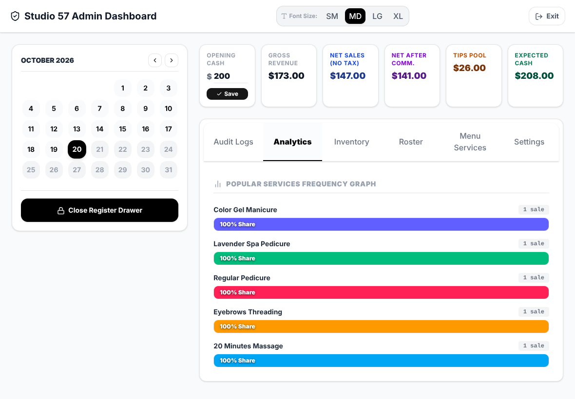Click the Eyebrows Threading share bar
575x399 pixels.
point(381,326)
